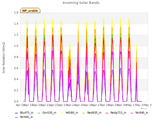Click the low irregular peak on Apr 24
The width and height of the screenshot is (163, 122).
[x=70, y=73]
